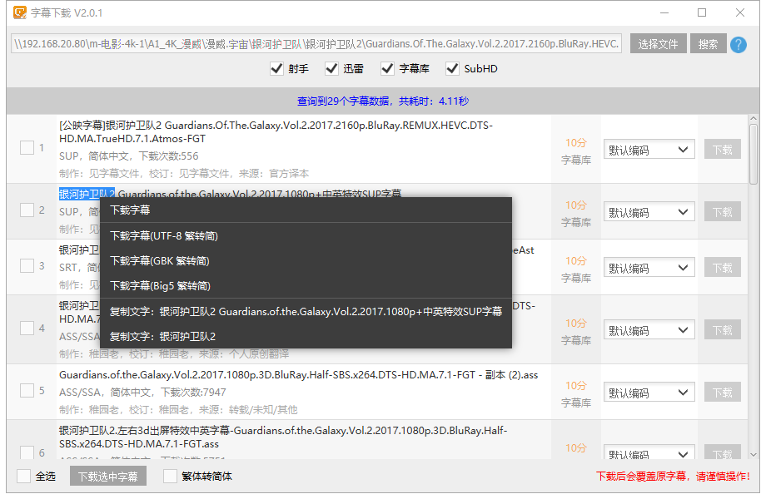Toggle the 字幕库 source checkbox
This screenshot has width=766, height=499.
tap(387, 68)
